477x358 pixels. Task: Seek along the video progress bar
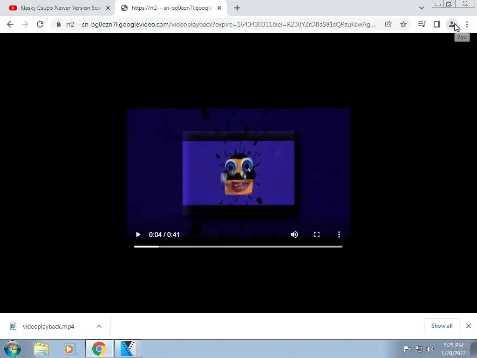click(x=238, y=247)
